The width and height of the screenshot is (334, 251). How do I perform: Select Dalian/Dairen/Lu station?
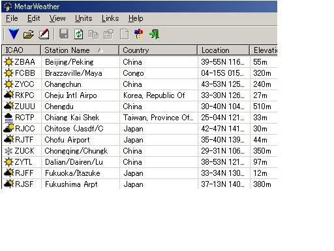coord(74,162)
